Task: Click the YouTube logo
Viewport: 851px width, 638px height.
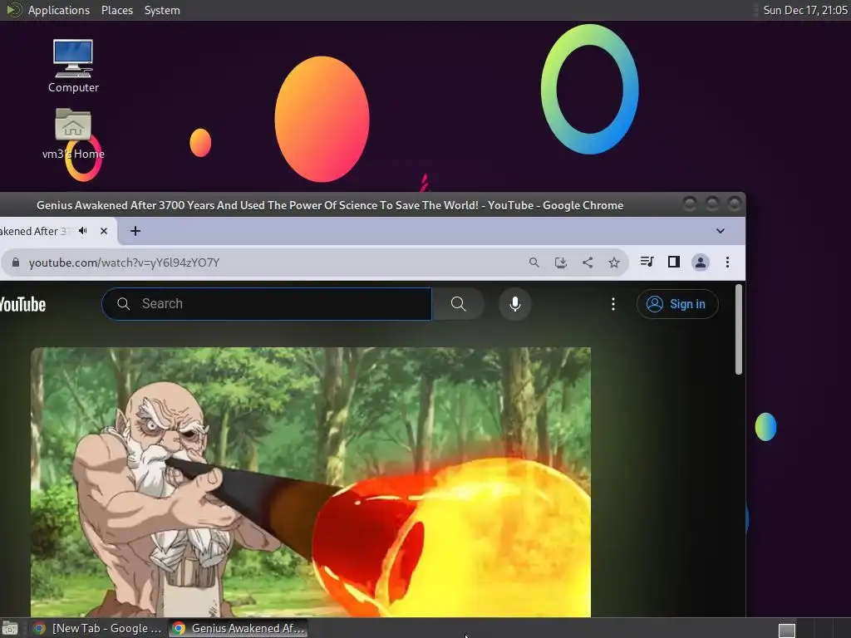Action: click(22, 304)
